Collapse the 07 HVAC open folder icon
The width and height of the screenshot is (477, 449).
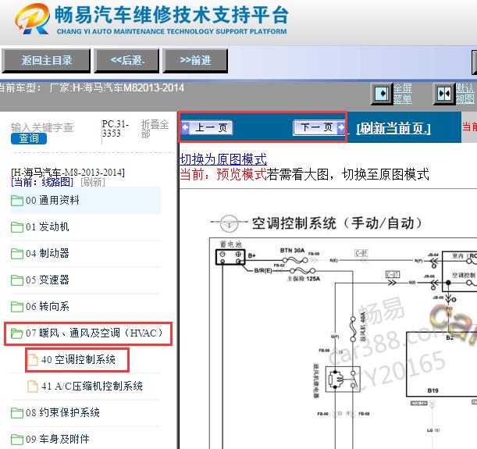[x=17, y=333]
